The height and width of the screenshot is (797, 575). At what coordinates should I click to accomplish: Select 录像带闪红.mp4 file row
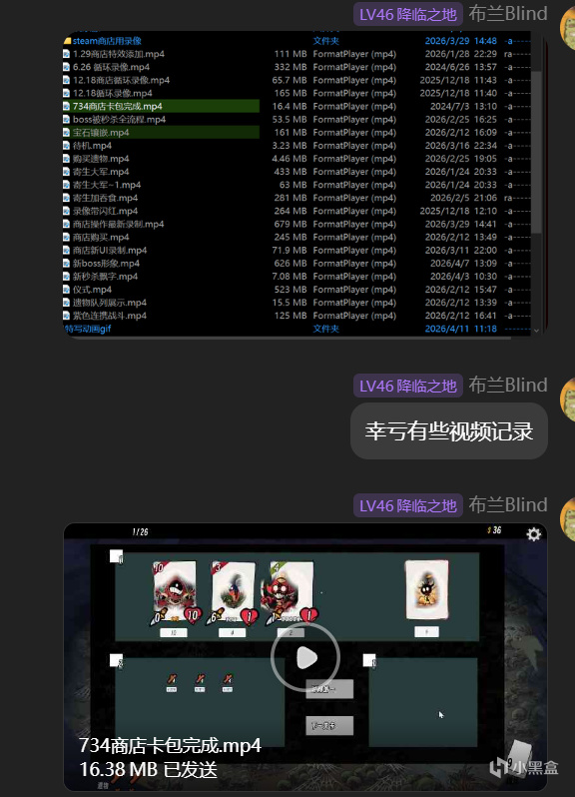click(297, 211)
